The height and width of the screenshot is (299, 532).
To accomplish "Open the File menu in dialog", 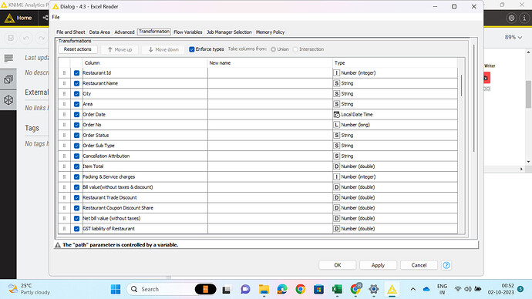I will click(56, 17).
